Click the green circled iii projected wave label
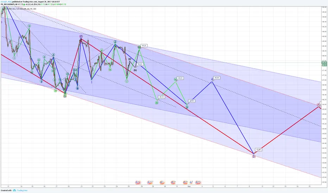Screen dimensions: 328x193 click(157, 103)
